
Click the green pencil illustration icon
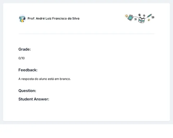coord(149,16)
